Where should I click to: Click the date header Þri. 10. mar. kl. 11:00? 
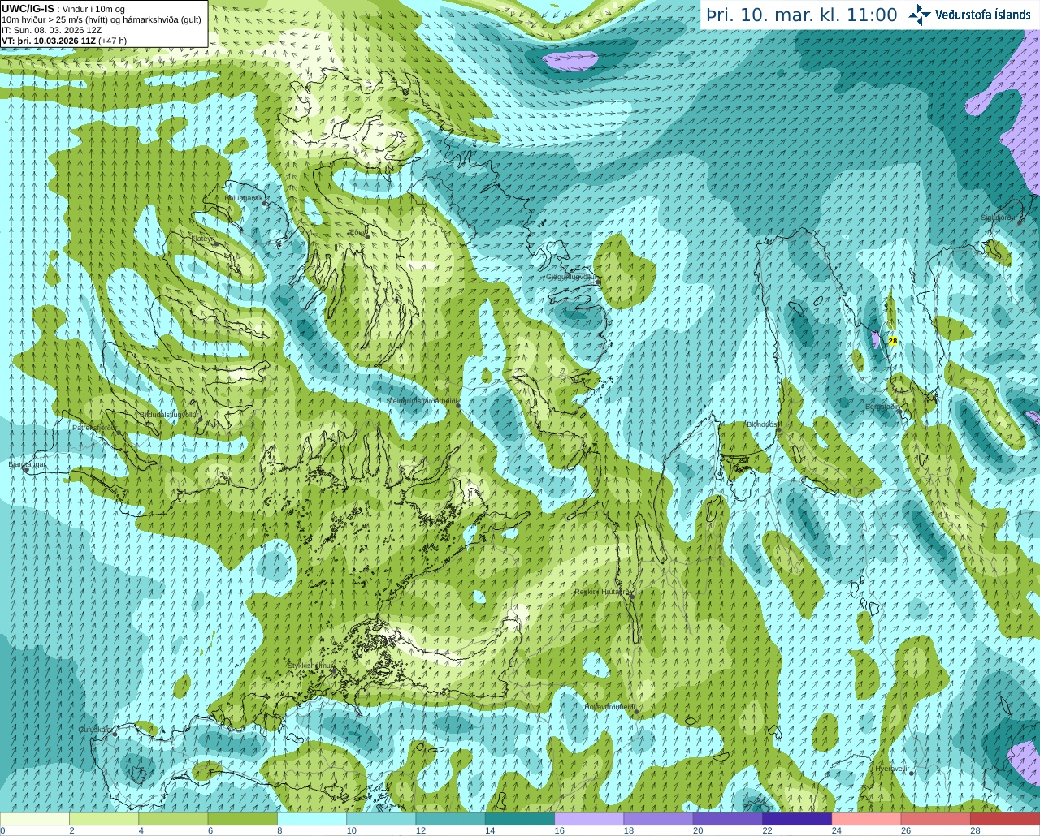tap(802, 15)
